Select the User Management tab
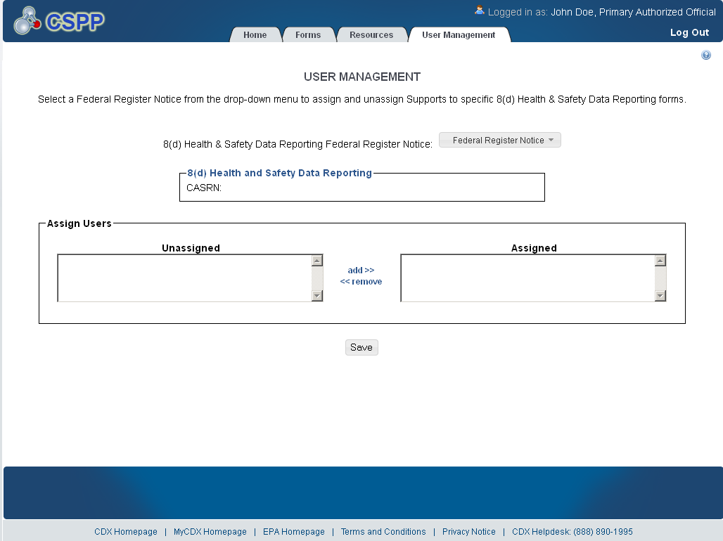 pos(459,34)
